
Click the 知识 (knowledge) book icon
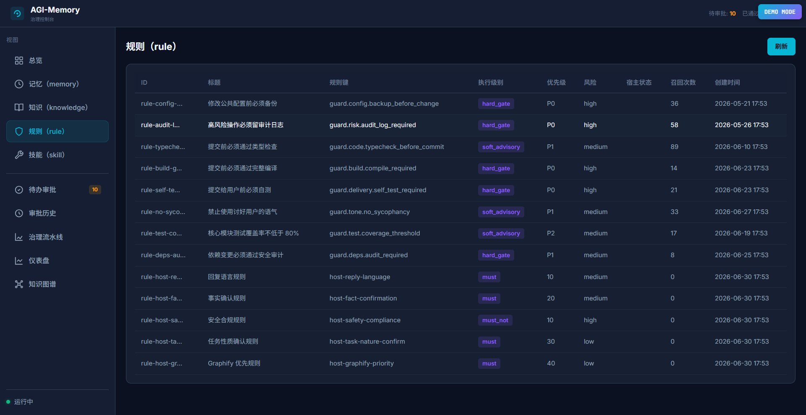[x=19, y=107]
